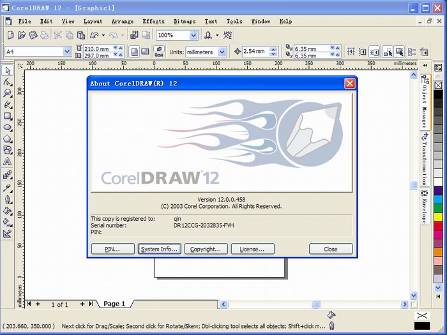Click the page width 210.0 mm field
This screenshot has height=335, width=447.
[98, 48]
